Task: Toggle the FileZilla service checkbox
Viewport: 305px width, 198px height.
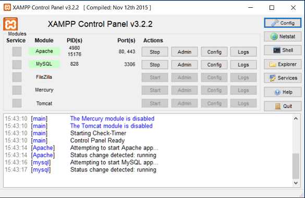Action: point(17,77)
